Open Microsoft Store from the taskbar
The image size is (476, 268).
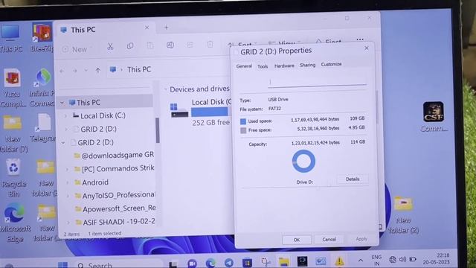tap(247, 262)
